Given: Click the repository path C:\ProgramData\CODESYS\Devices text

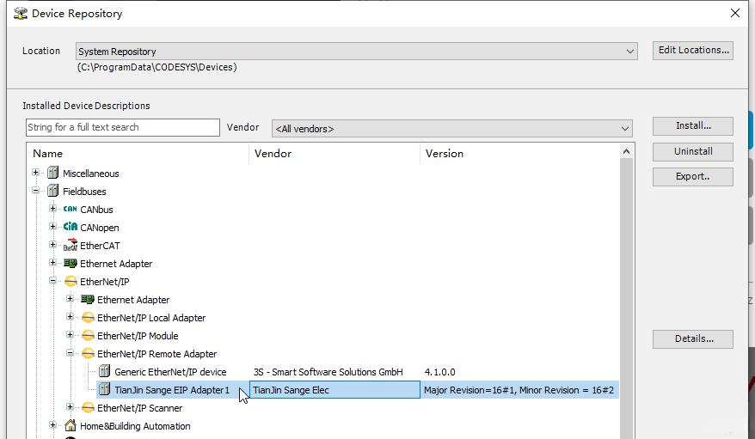Looking at the screenshot, I should pos(157,67).
